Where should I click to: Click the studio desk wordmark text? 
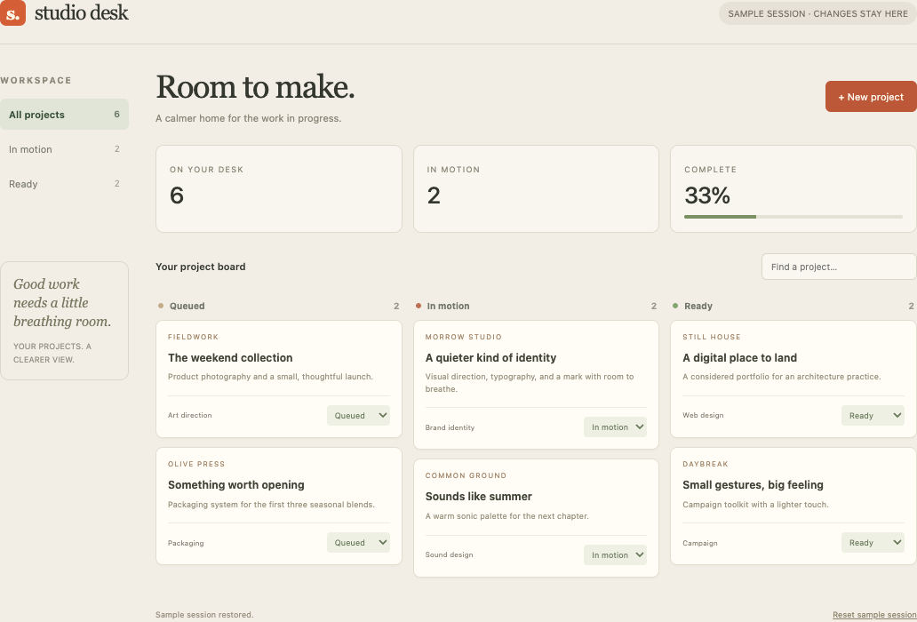click(x=81, y=12)
